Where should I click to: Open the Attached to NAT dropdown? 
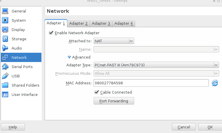tap(114, 41)
